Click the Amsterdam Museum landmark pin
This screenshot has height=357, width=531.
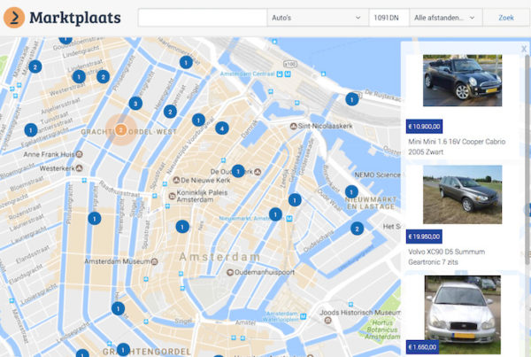[x=154, y=261]
